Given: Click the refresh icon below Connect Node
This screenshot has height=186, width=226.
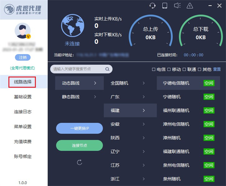Looking at the screenshot, I should click(x=79, y=162).
